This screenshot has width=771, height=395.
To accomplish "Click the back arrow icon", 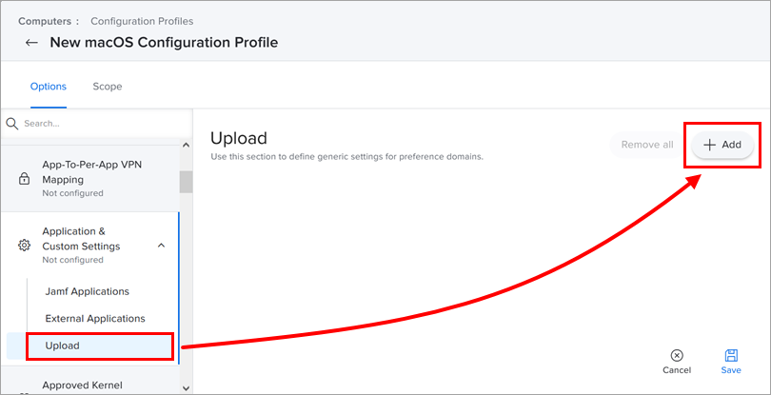I will (31, 43).
